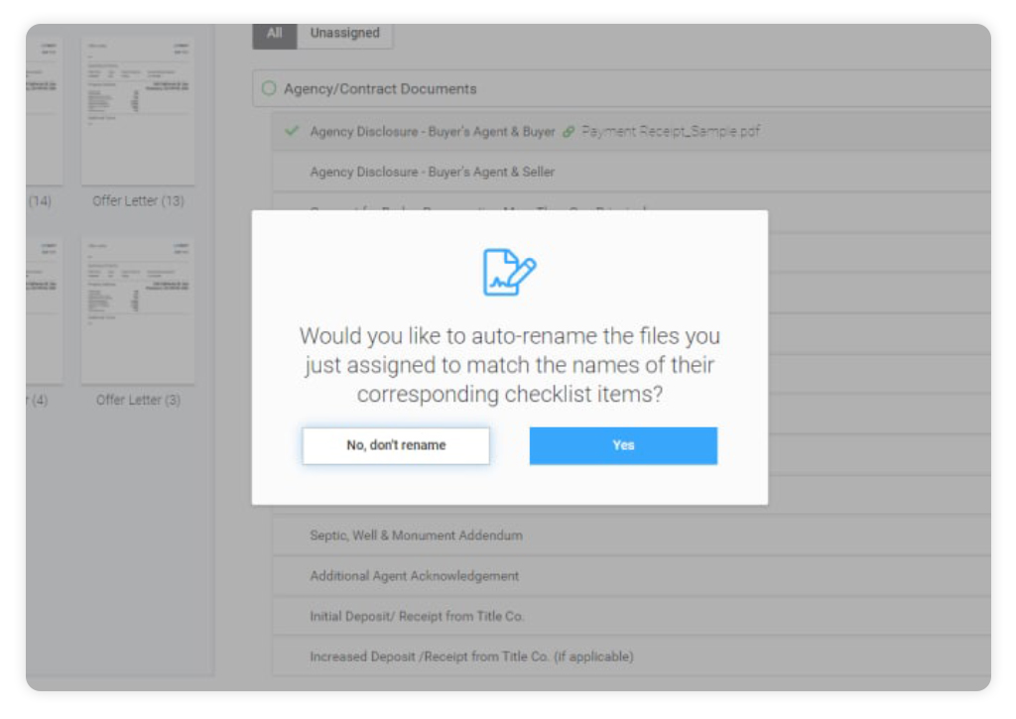Switch to the Unassigned tab

[344, 34]
